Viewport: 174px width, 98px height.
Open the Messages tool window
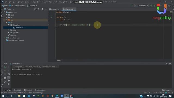[40, 90]
